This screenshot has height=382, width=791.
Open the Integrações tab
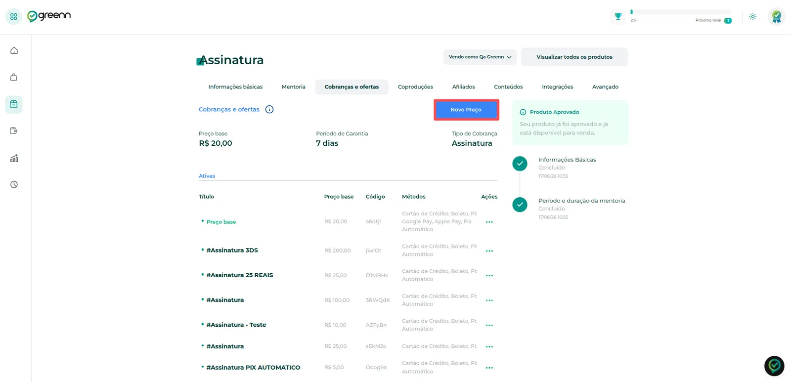[557, 87]
